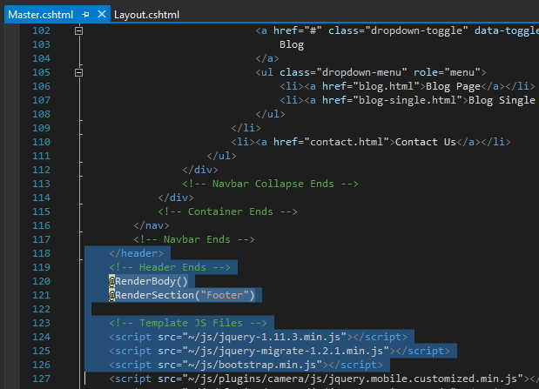Image resolution: width=539 pixels, height=389 pixels.
Task: Click the blog.html 'Blog Page' list item
Action: (x=408, y=86)
